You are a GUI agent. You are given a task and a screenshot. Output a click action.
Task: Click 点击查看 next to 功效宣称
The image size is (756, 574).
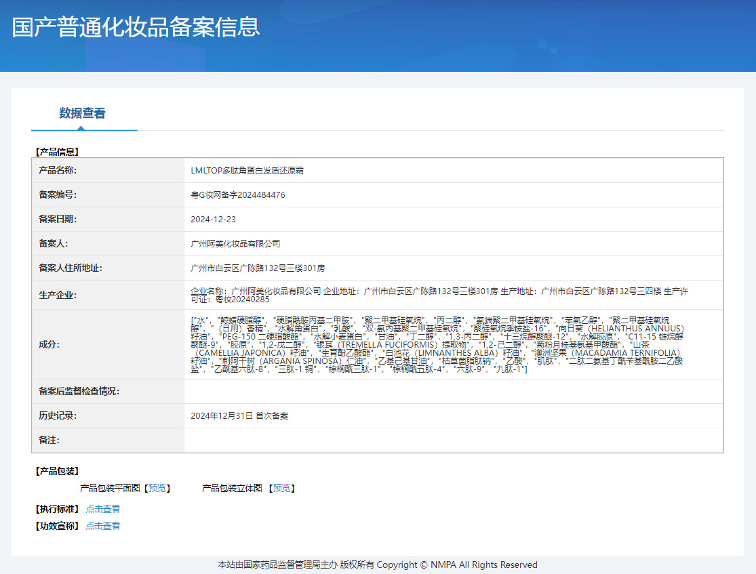point(103,526)
